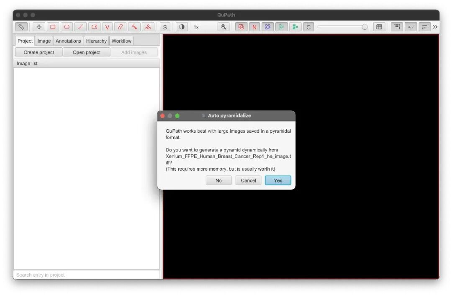Toggle the slide overview display
This screenshot has width=452, height=295.
[397, 27]
